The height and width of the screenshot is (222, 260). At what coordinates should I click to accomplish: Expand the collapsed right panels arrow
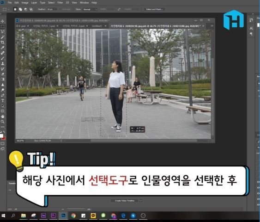pos(253,14)
